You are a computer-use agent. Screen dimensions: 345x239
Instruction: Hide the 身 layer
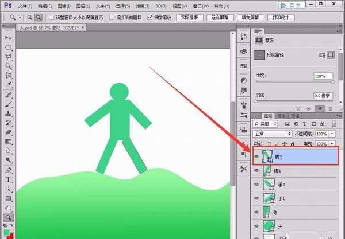(256, 212)
